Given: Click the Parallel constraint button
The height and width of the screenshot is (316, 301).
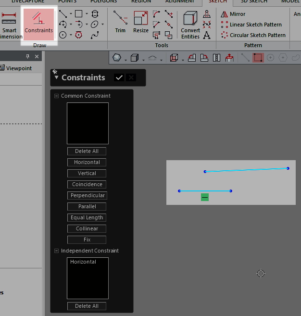Looking at the screenshot, I should [x=87, y=206].
